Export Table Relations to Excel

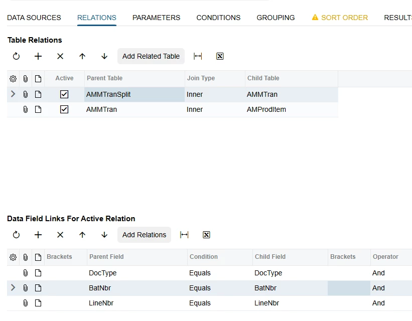pyautogui.click(x=220, y=56)
